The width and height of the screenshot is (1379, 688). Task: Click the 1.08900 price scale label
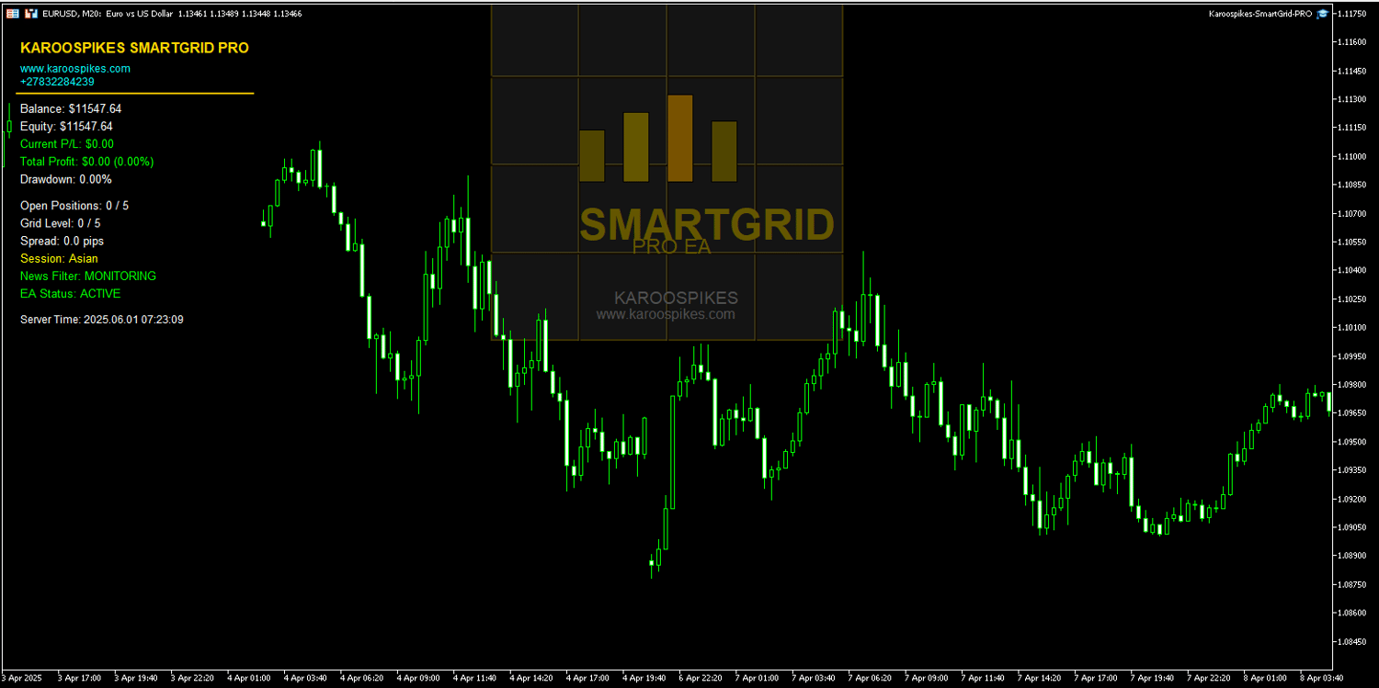(1351, 556)
